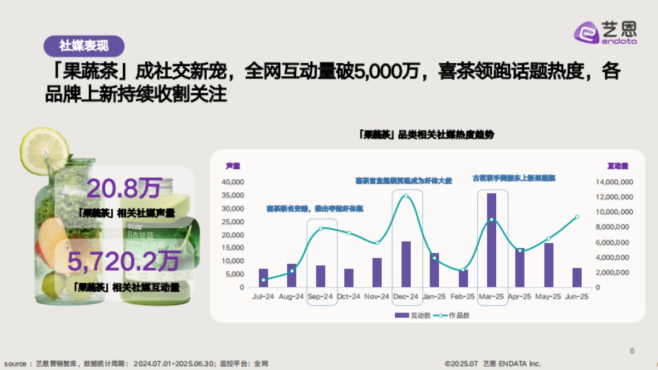Click the Dec-24 line peak data point
The height and width of the screenshot is (370, 658).
406,196
